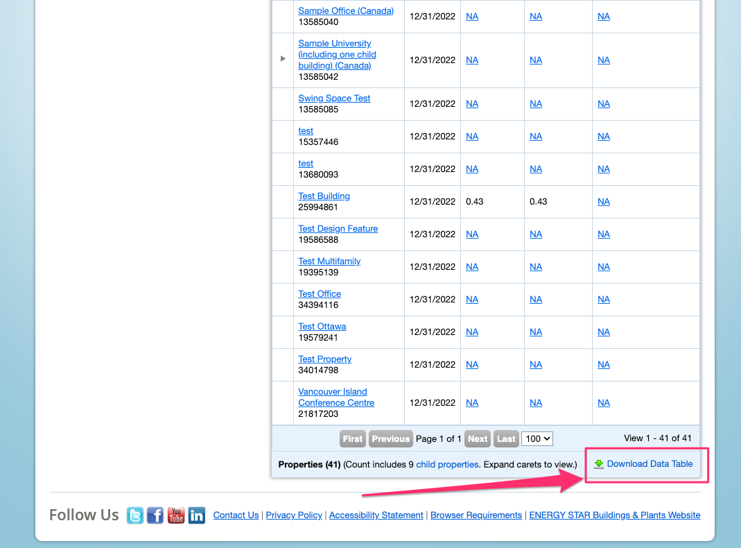This screenshot has width=741, height=548.
Task: Open the Test Building property link
Action: click(x=324, y=196)
